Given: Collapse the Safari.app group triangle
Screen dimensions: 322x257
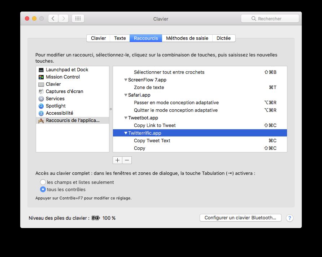Looking at the screenshot, I should 126,95.
